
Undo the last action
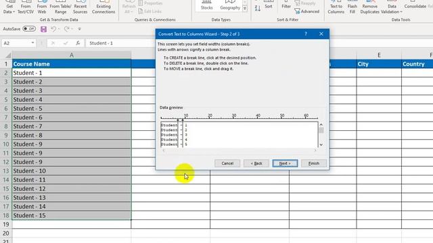coord(53,28)
